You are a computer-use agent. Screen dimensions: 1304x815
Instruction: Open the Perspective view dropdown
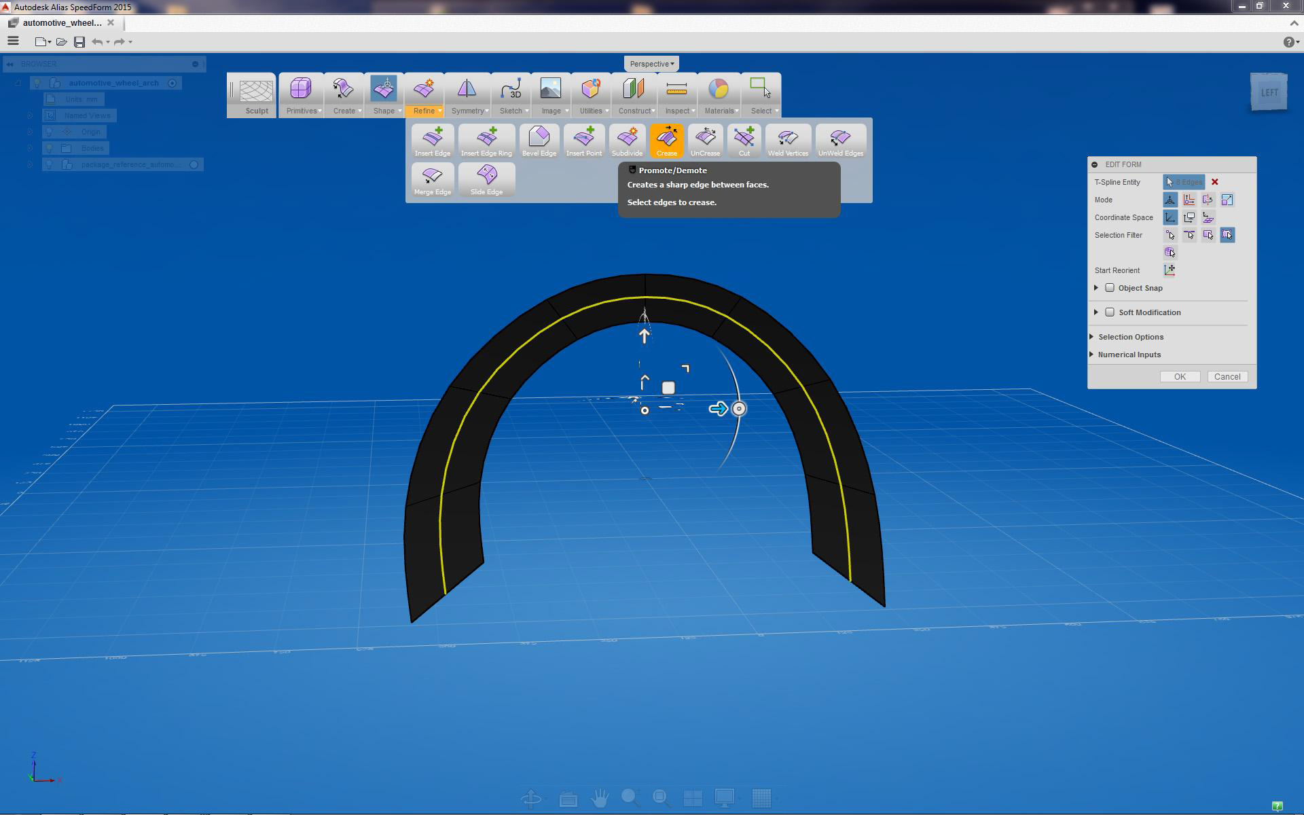[651, 64]
